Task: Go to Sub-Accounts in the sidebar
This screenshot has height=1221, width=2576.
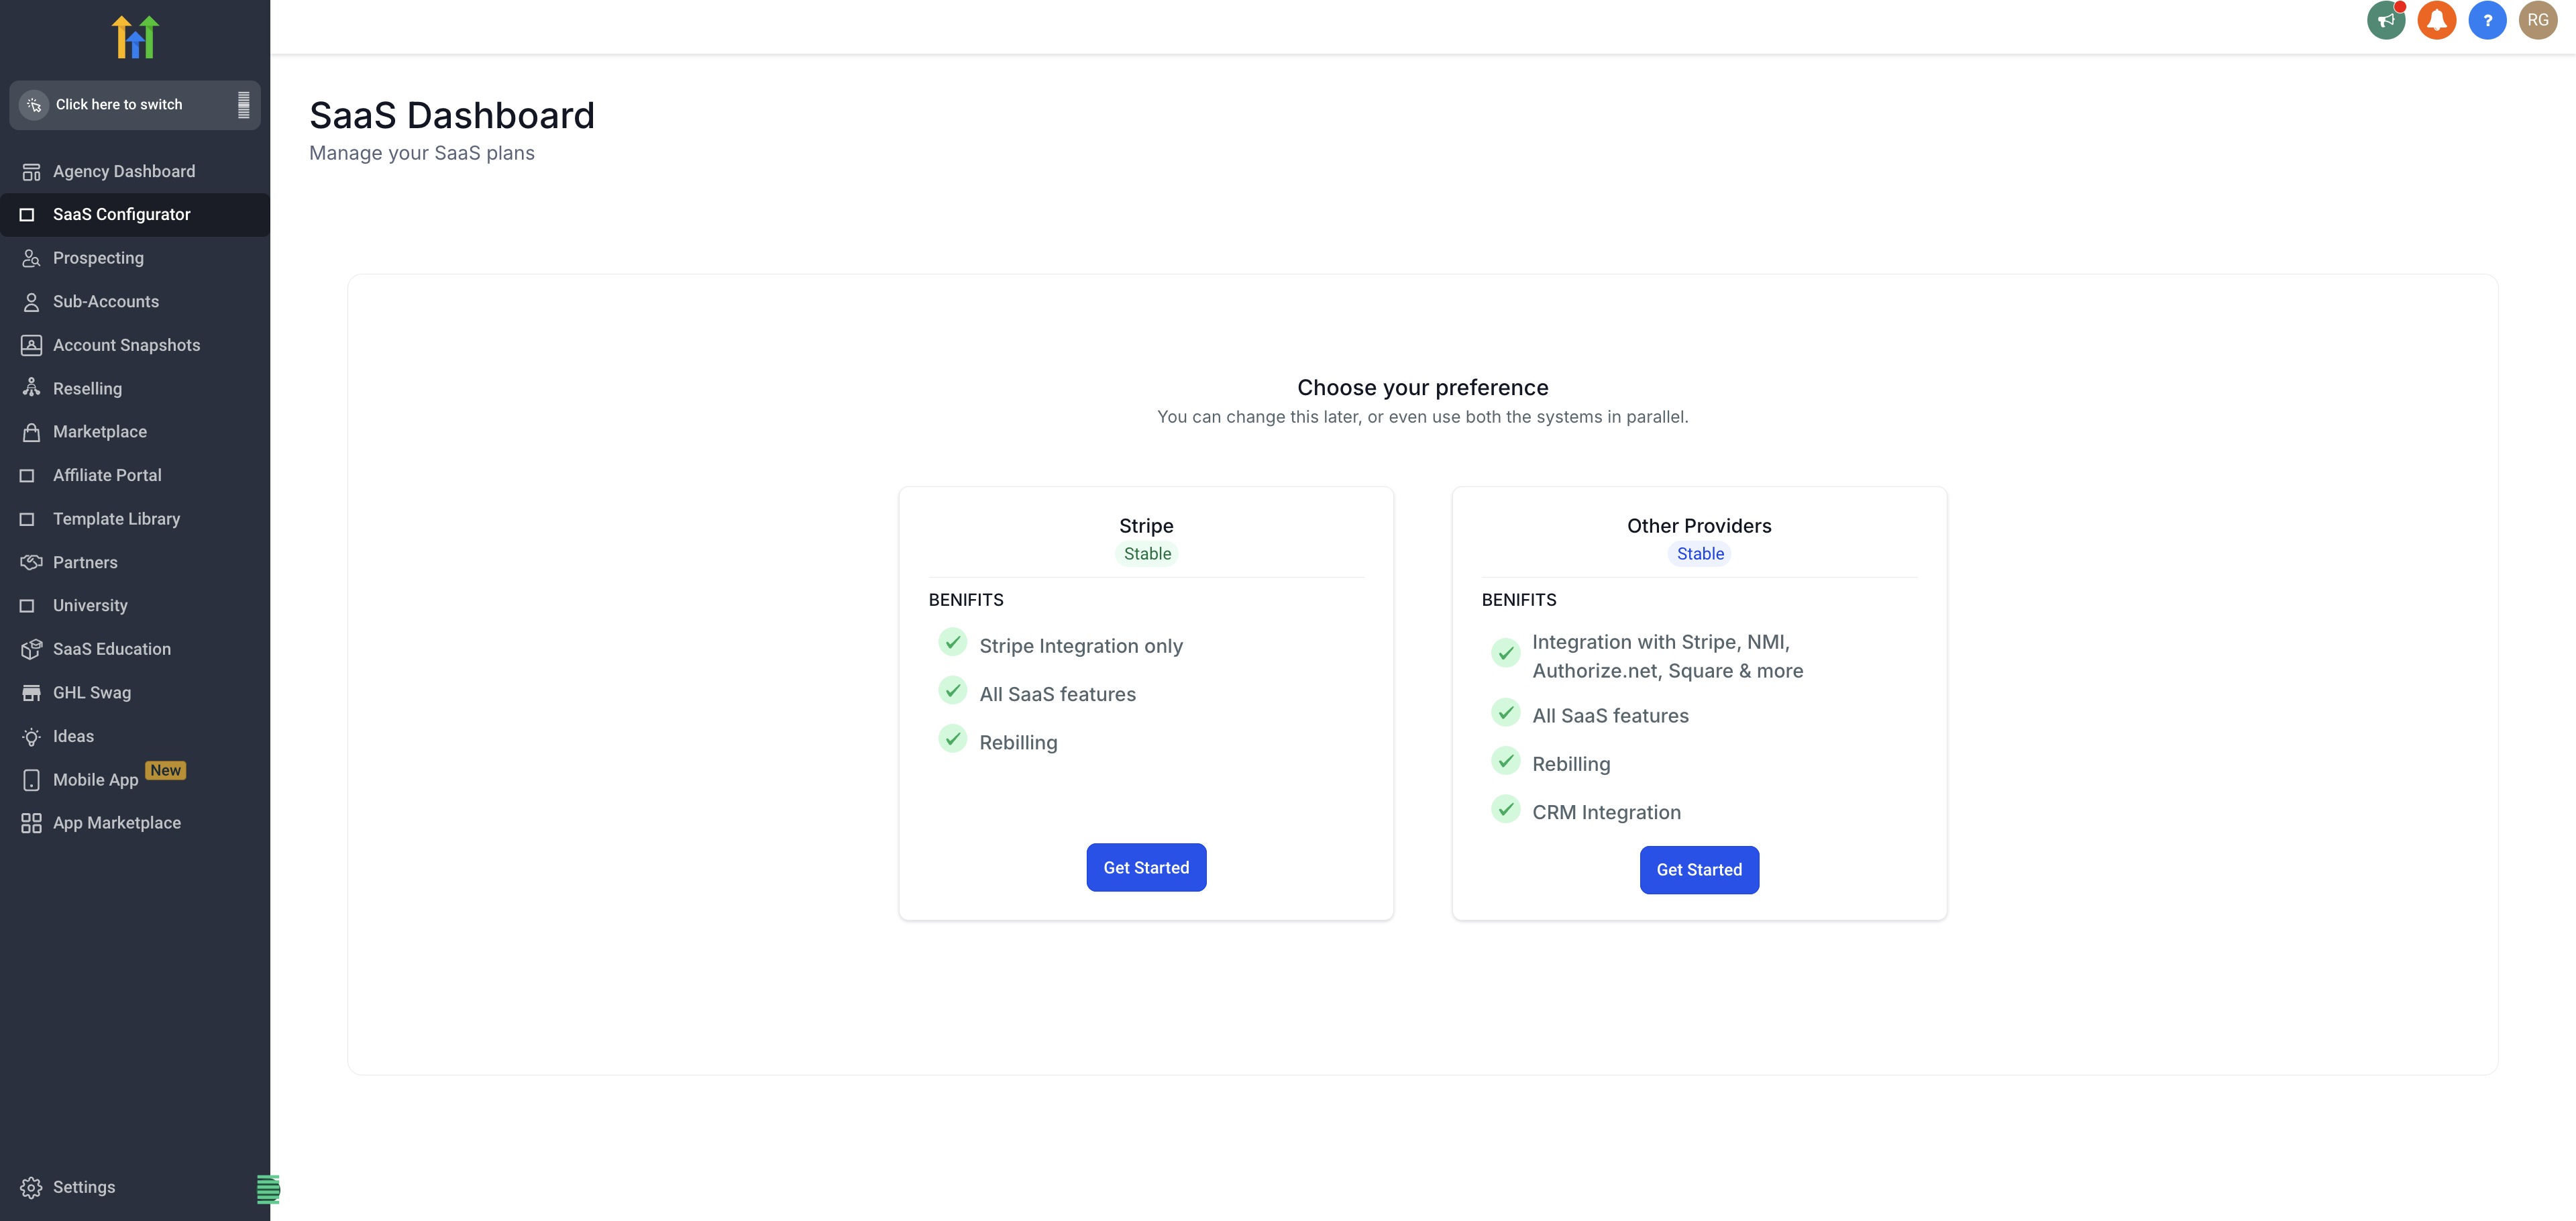Action: click(105, 302)
